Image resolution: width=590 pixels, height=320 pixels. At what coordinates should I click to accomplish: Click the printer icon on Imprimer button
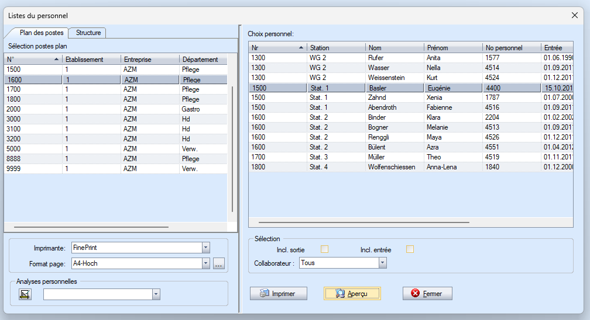click(265, 293)
